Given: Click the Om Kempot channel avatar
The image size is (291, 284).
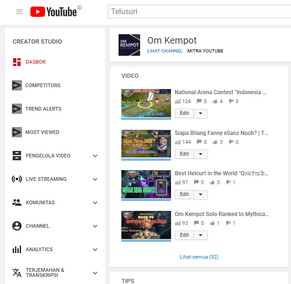Looking at the screenshot, I should (129, 45).
